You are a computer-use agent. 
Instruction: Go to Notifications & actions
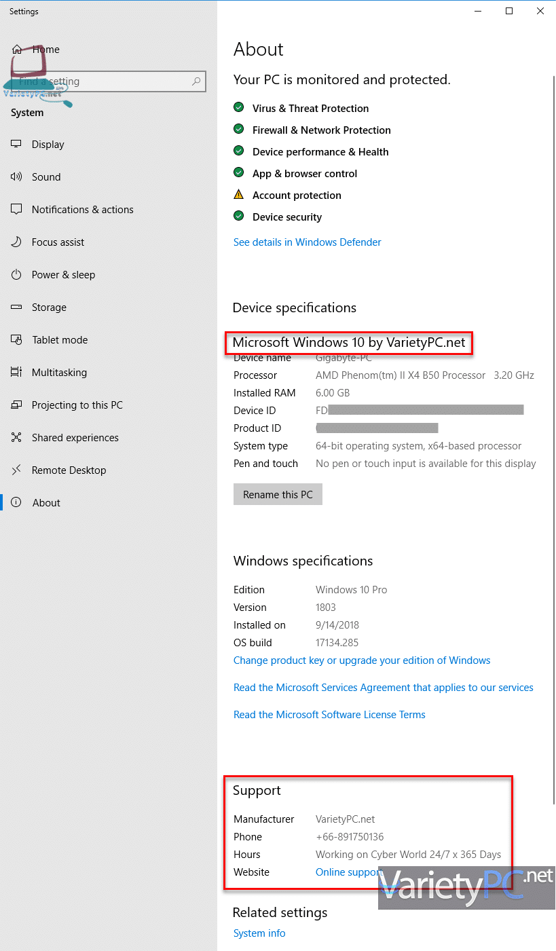(x=109, y=210)
